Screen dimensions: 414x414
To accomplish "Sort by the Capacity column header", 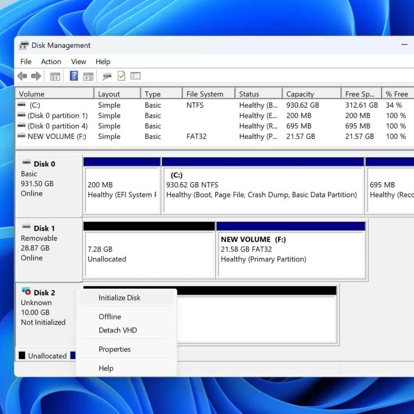I will tap(312, 94).
